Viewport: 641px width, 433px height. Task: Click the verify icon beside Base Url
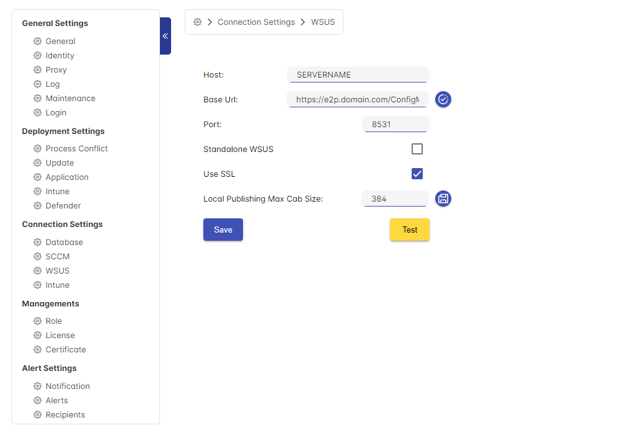[443, 99]
